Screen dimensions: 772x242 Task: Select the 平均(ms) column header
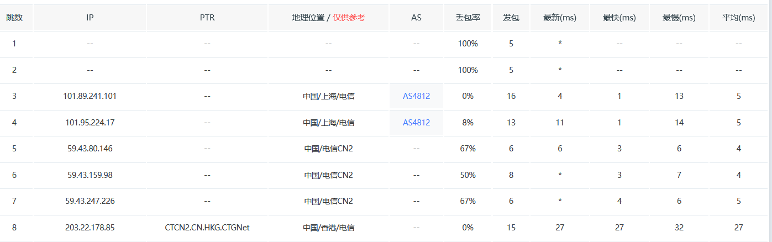[x=739, y=18]
